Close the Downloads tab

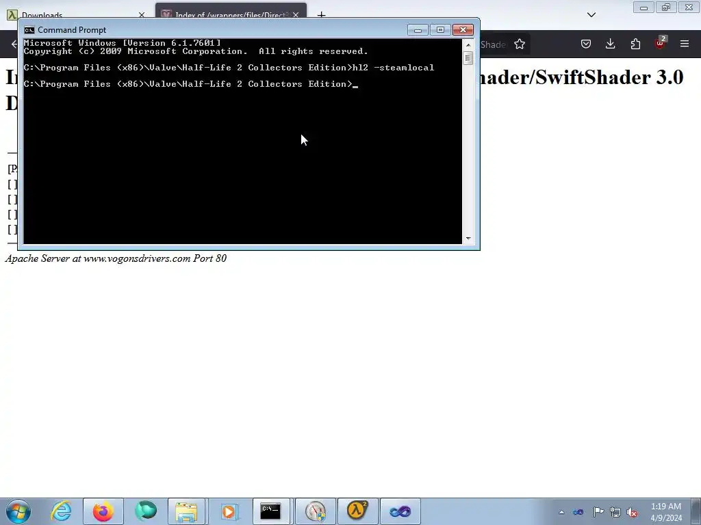tap(142, 15)
